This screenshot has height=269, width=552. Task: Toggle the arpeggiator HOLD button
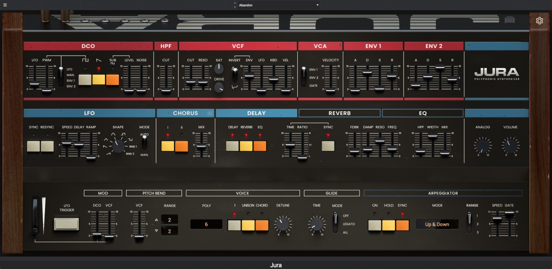pos(388,225)
